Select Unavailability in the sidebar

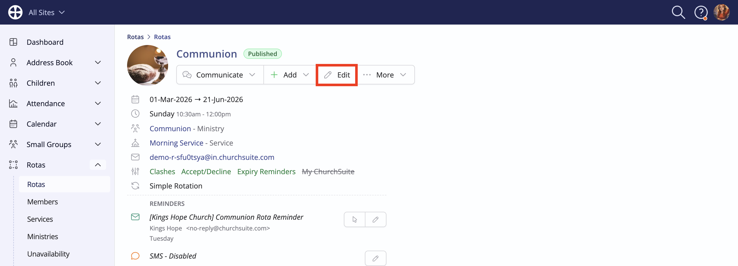[48, 254]
